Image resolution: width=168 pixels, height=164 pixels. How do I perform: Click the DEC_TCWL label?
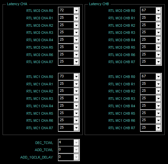click(x=44, y=143)
